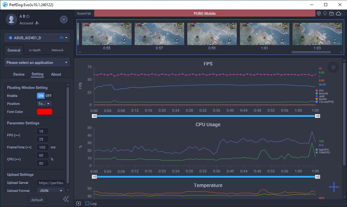The width and height of the screenshot is (347, 207).
Task: Click the play button on FPS chart
Action: click(333, 67)
